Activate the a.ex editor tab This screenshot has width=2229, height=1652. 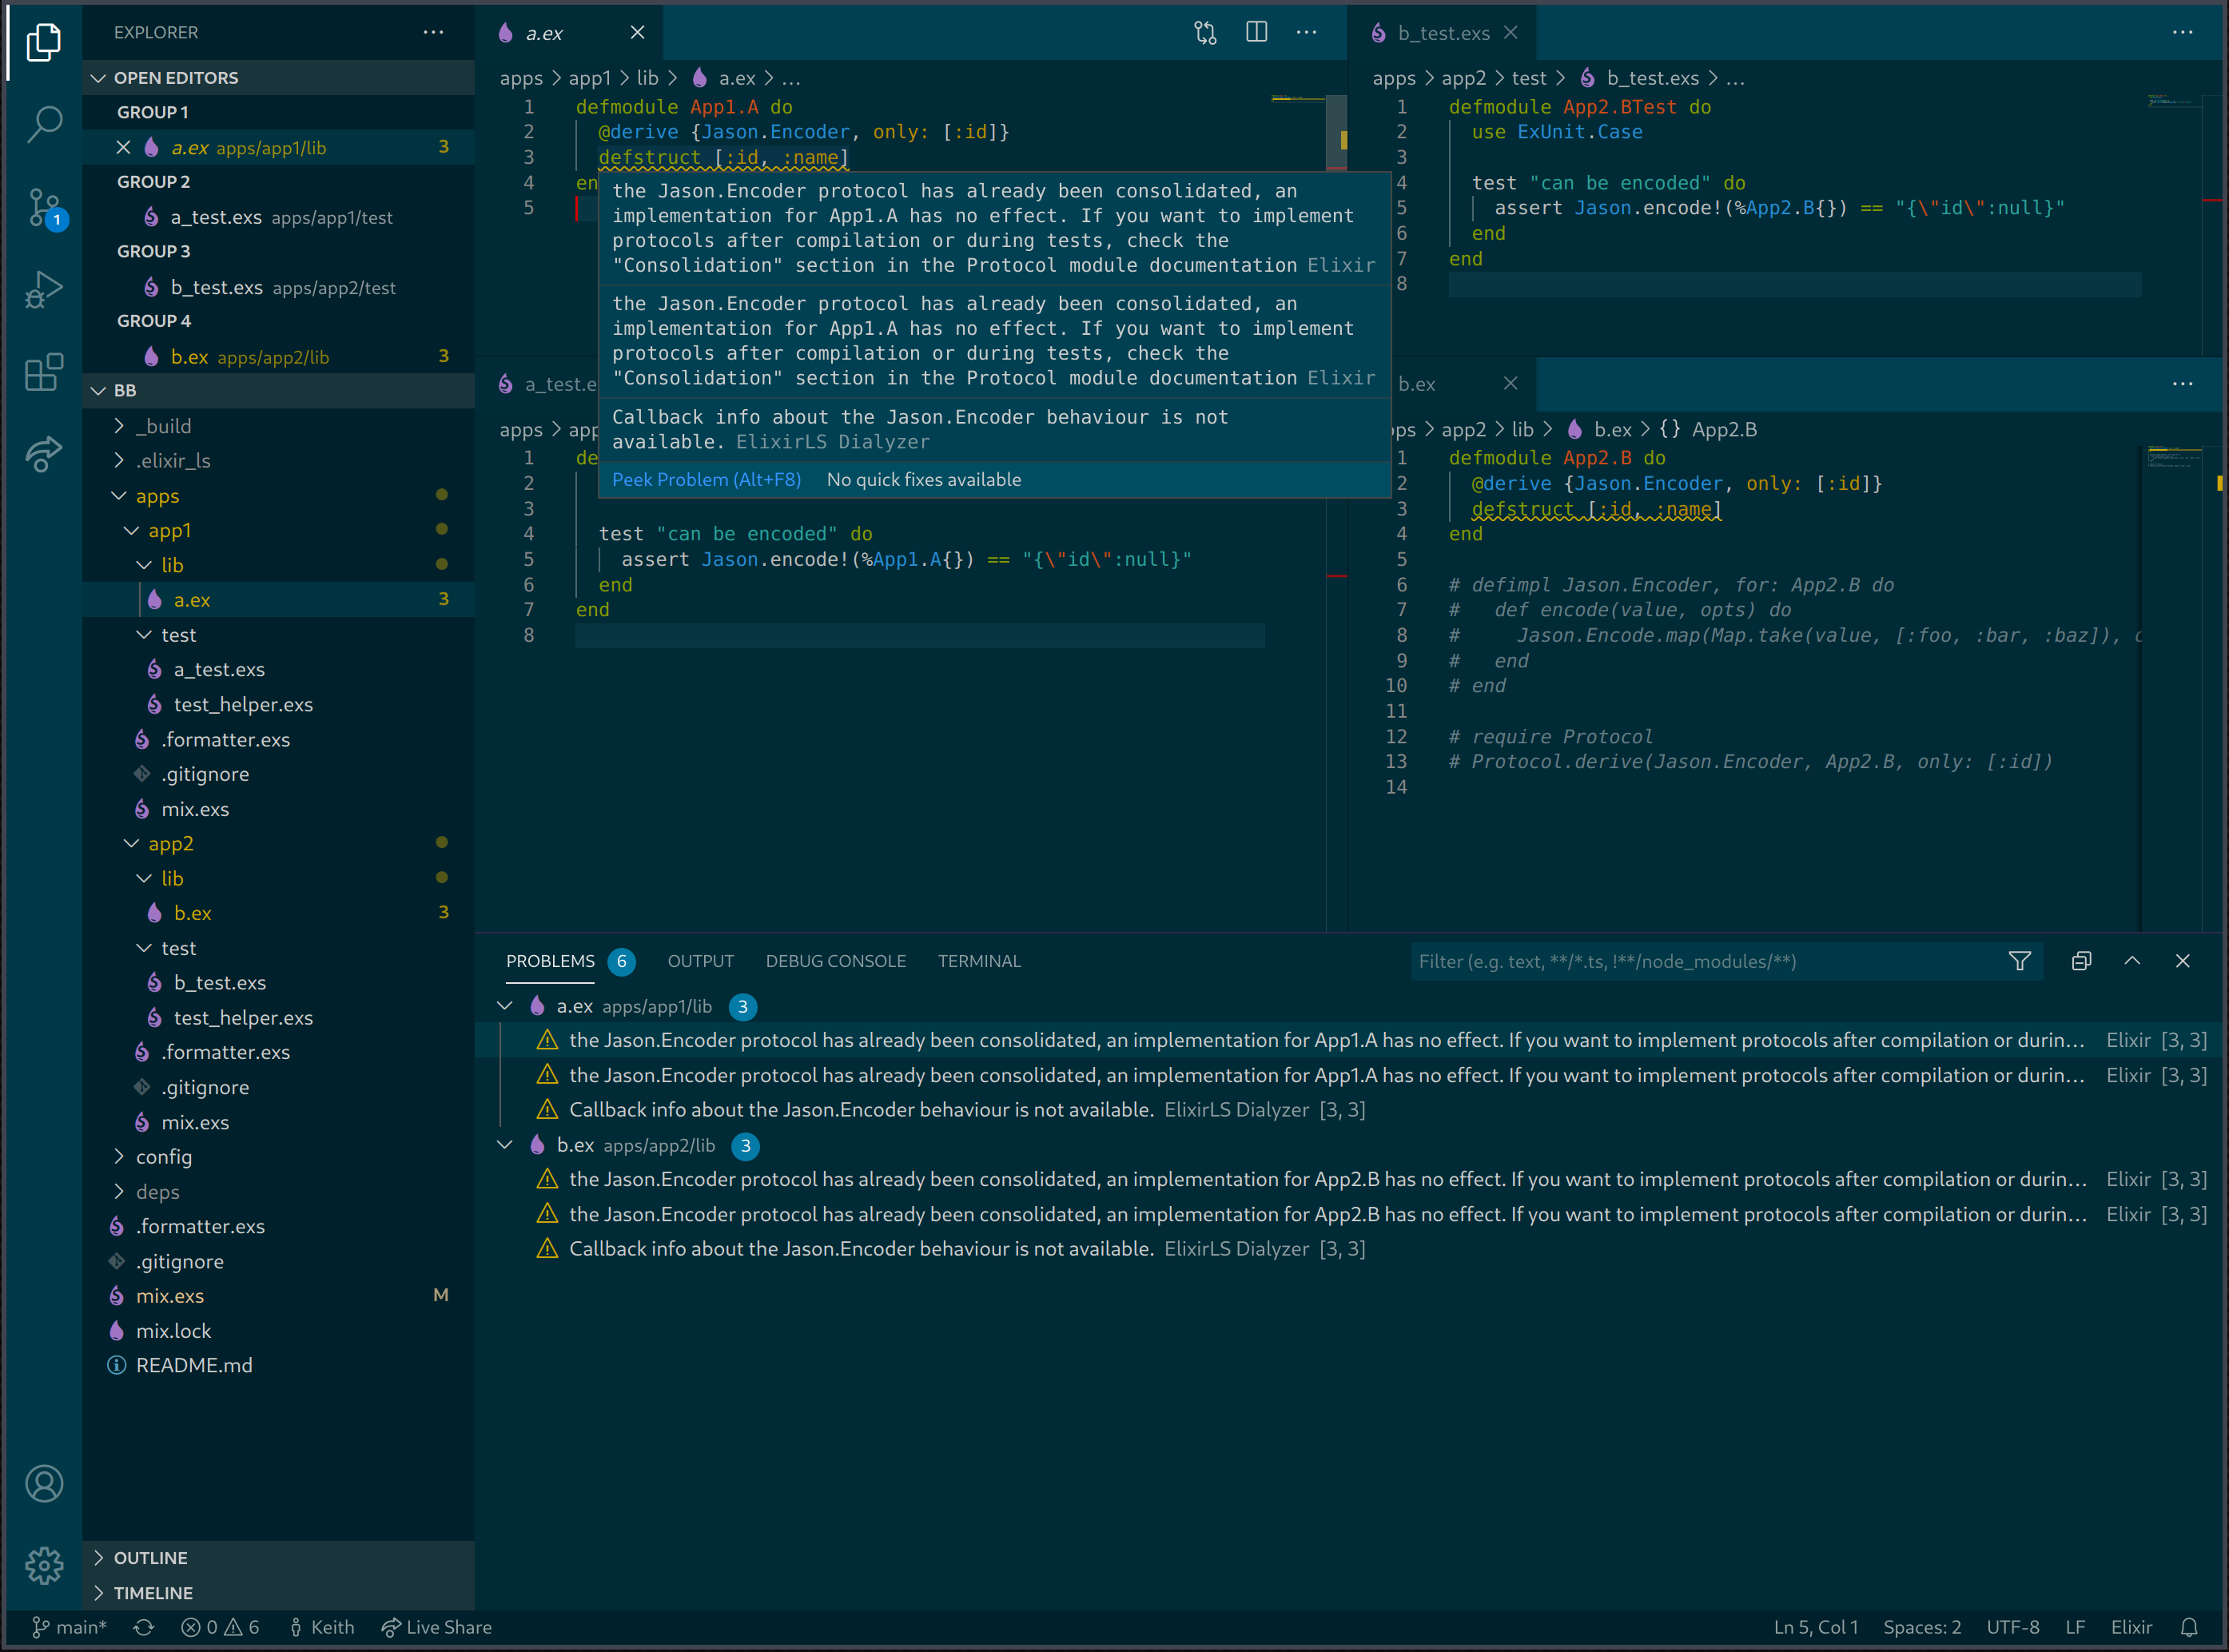click(568, 33)
